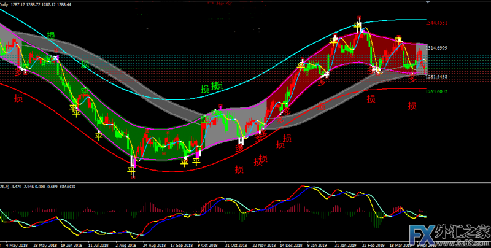Click the green 损 marker at the top left
This screenshot has width=491, height=248.
(50, 36)
